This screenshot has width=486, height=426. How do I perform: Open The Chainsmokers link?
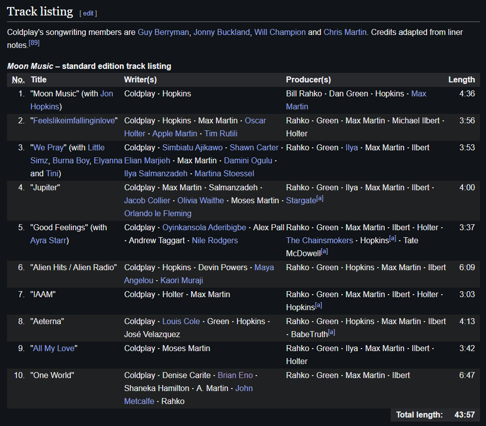(x=319, y=241)
